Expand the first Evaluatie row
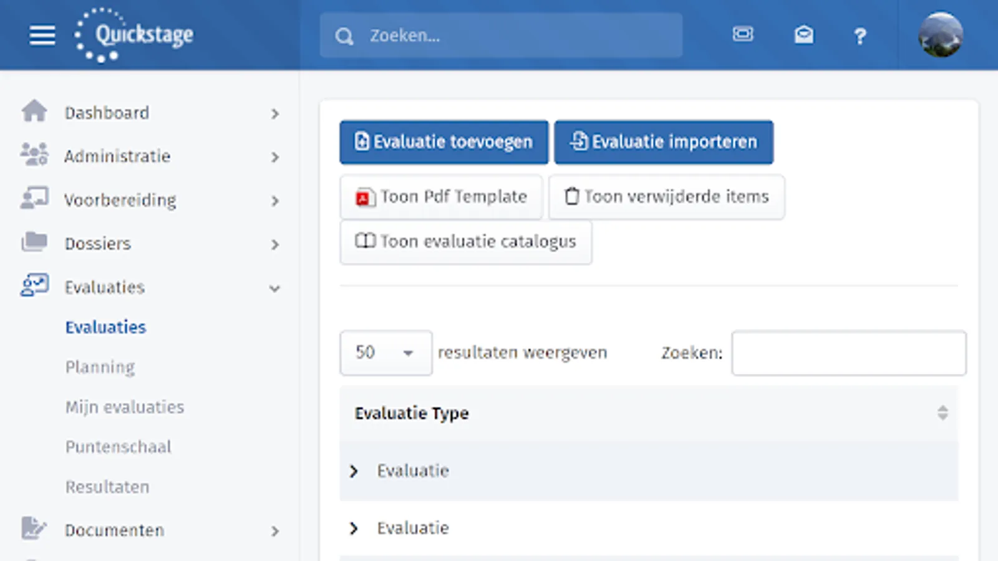998x561 pixels. [x=354, y=471]
